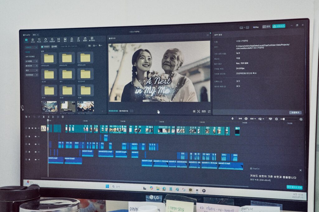Toggle main track magnet in timeline toolbar
The height and width of the screenshot is (212, 319).
[x=240, y=119]
